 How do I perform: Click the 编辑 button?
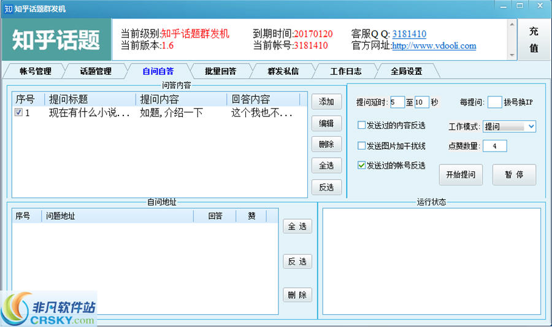326,123
